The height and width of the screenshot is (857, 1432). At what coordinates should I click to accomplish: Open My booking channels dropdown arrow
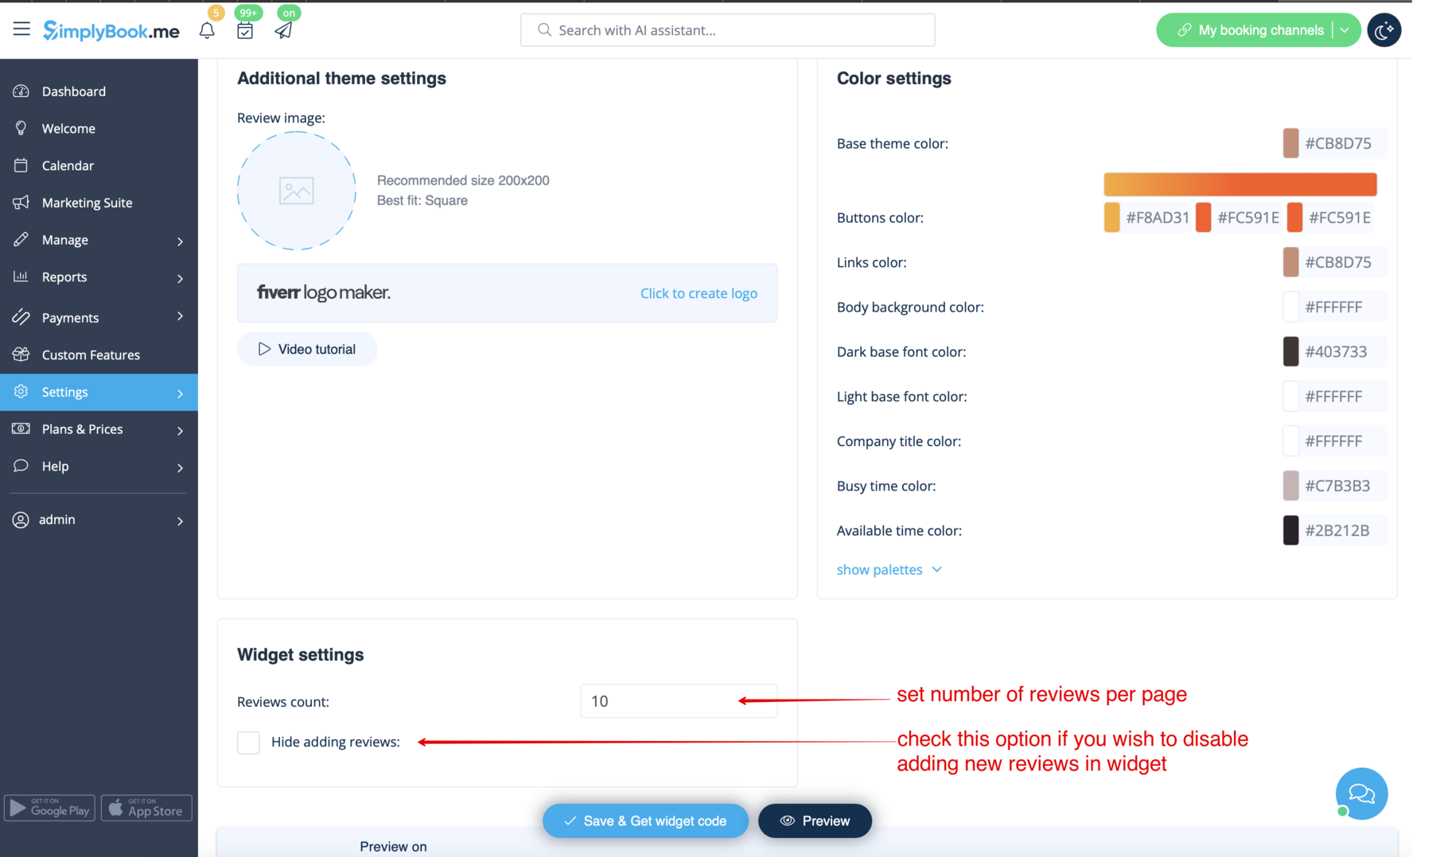tap(1344, 30)
